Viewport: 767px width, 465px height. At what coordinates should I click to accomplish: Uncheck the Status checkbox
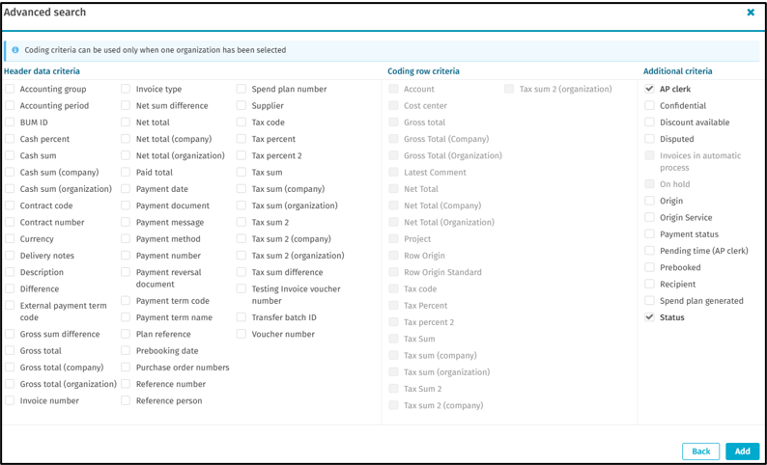(x=650, y=317)
